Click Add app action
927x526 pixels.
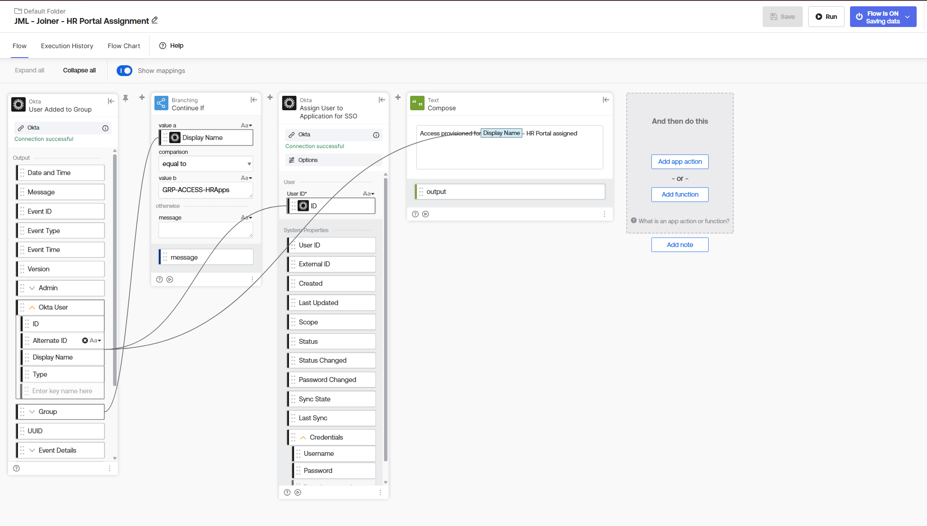click(680, 162)
